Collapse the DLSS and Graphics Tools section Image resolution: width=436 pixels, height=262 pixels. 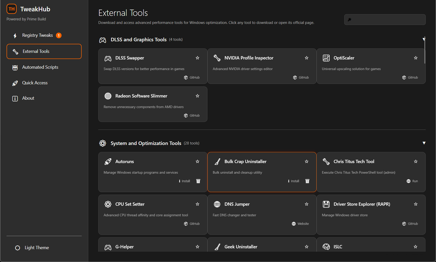tap(424, 39)
